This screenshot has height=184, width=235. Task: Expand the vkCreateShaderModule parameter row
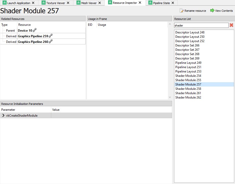(x=3, y=116)
